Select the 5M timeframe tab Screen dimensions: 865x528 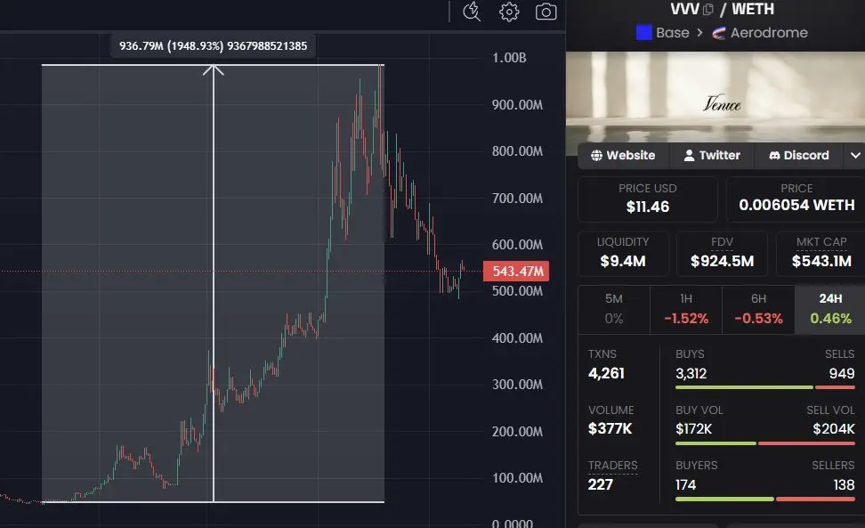pos(613,309)
